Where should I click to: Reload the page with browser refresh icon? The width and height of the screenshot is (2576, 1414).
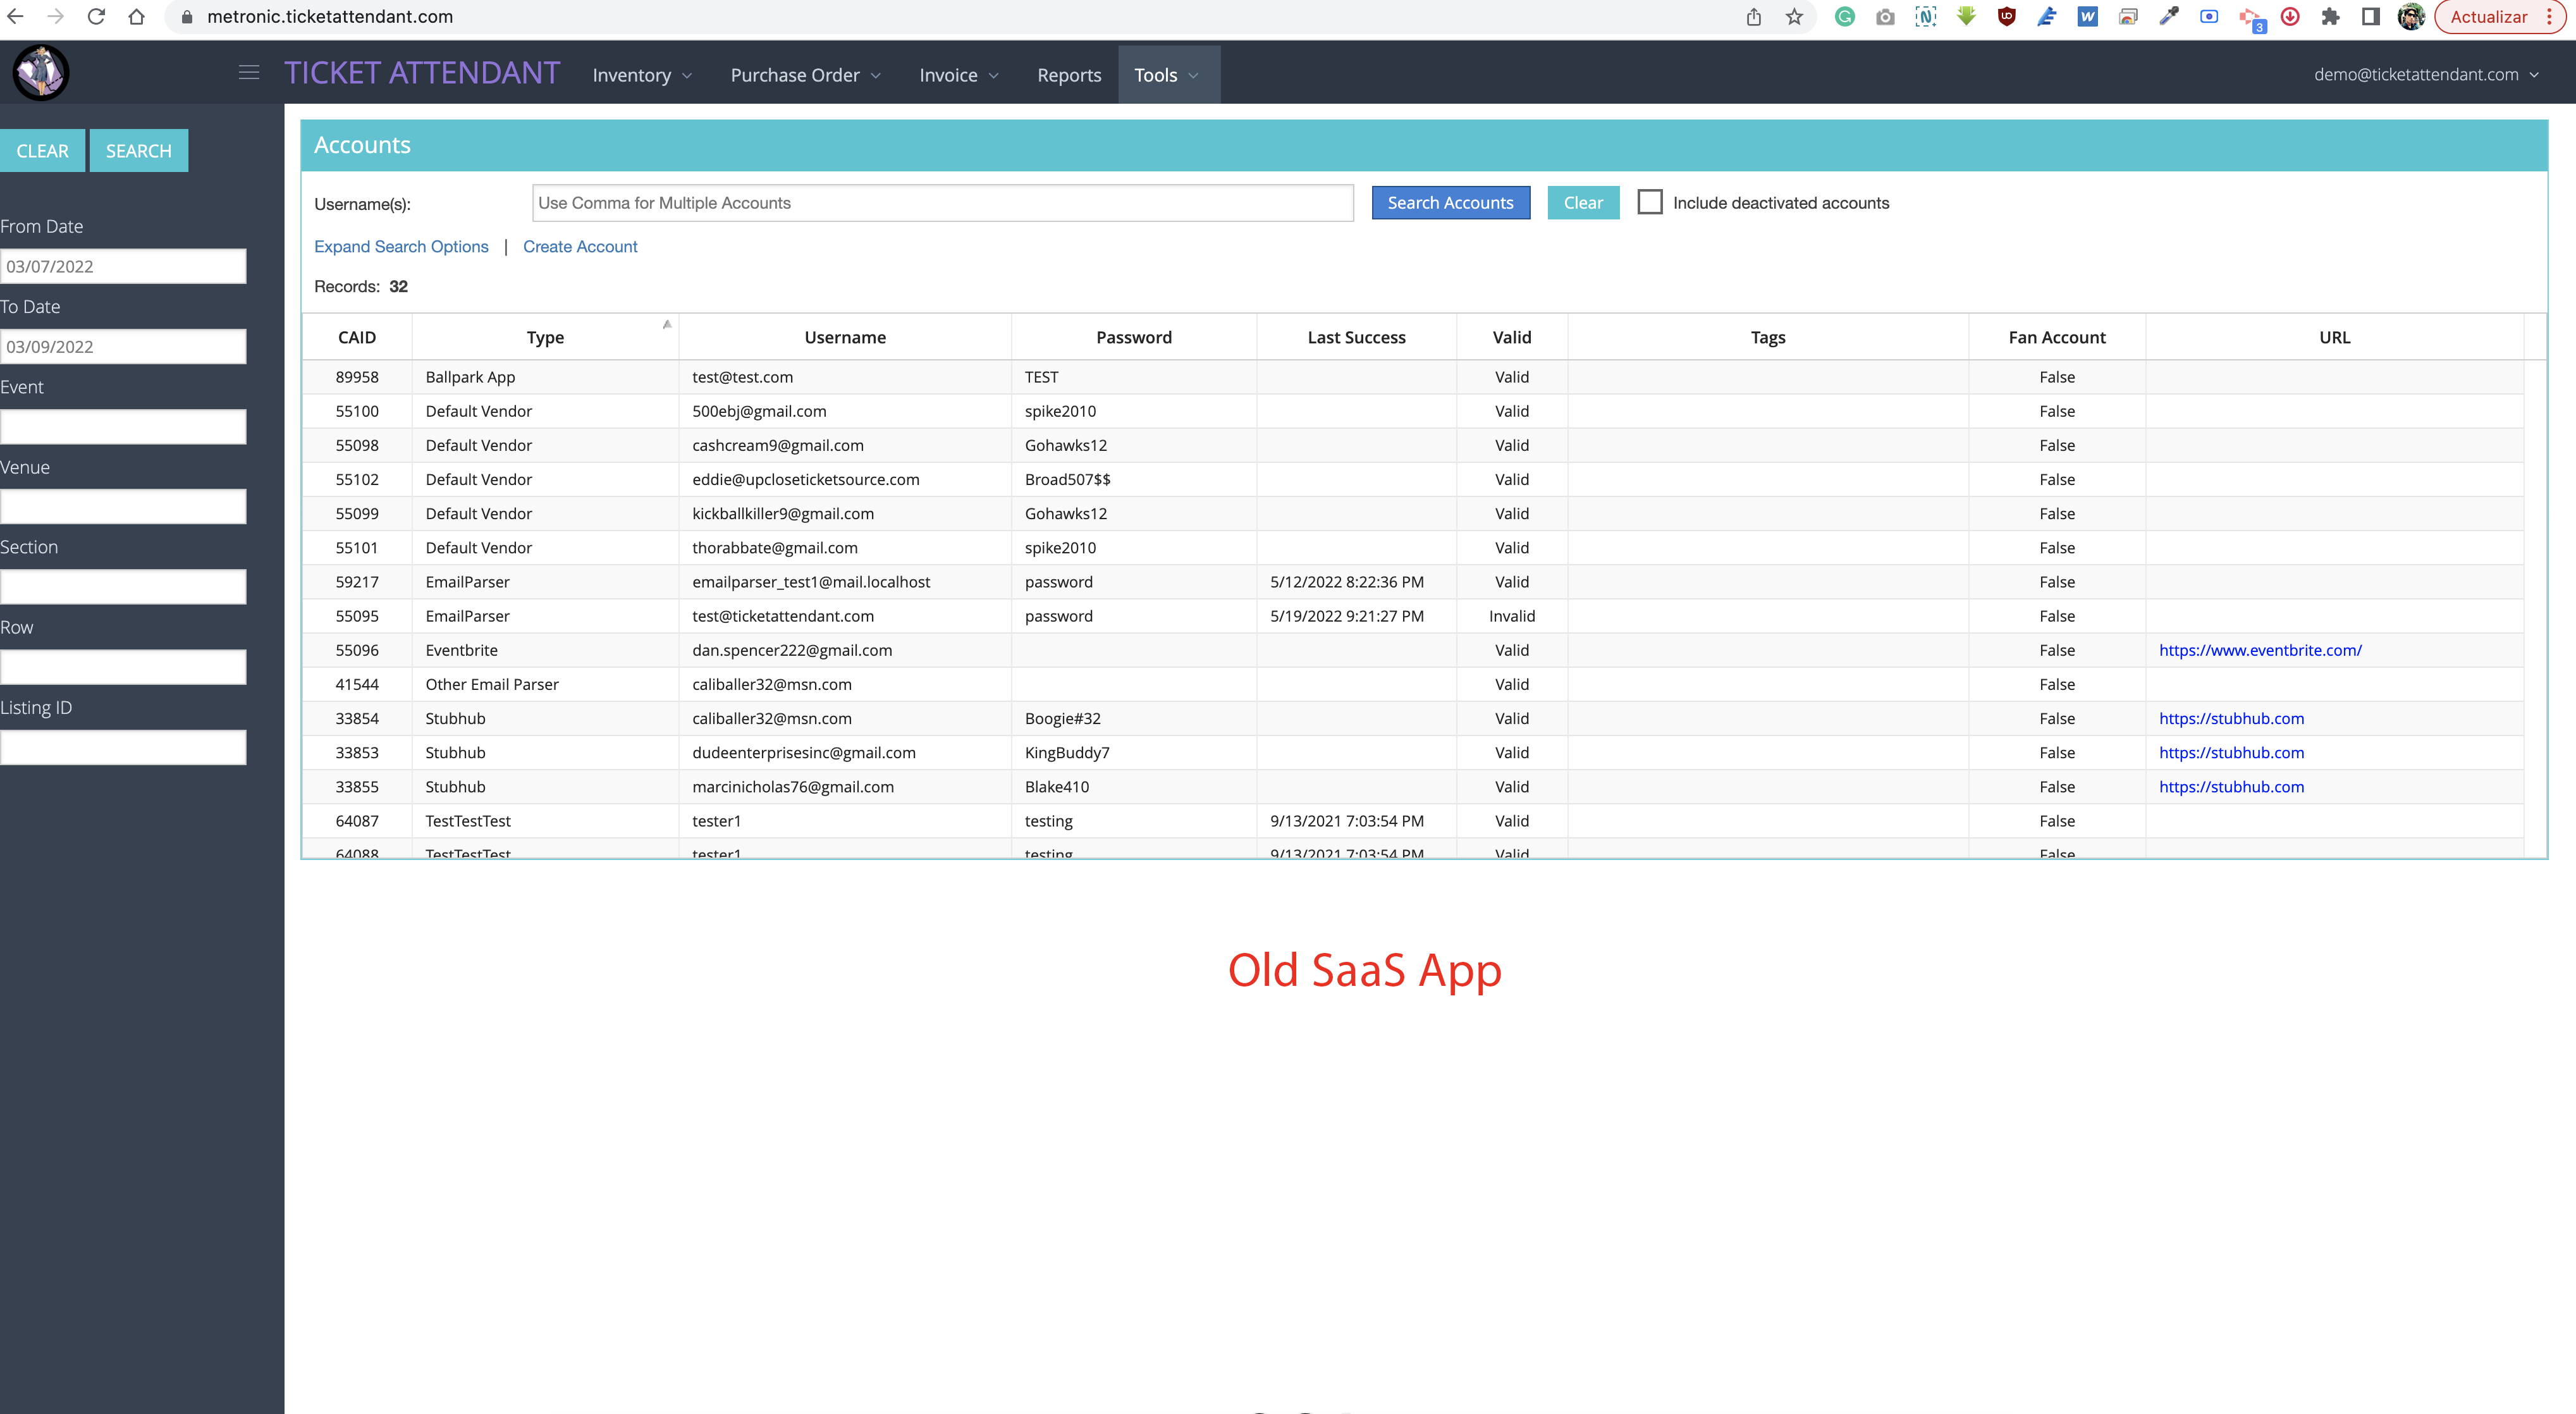96,17
